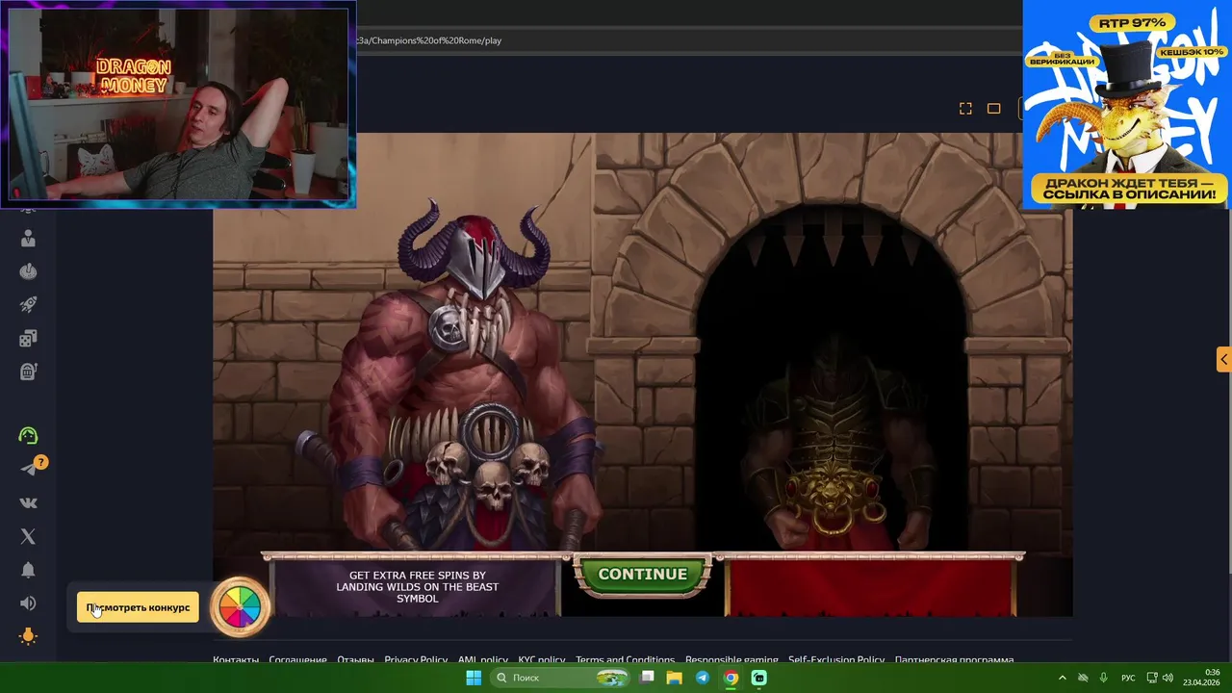
Task: Click the browser address bar URL
Action: (x=428, y=40)
